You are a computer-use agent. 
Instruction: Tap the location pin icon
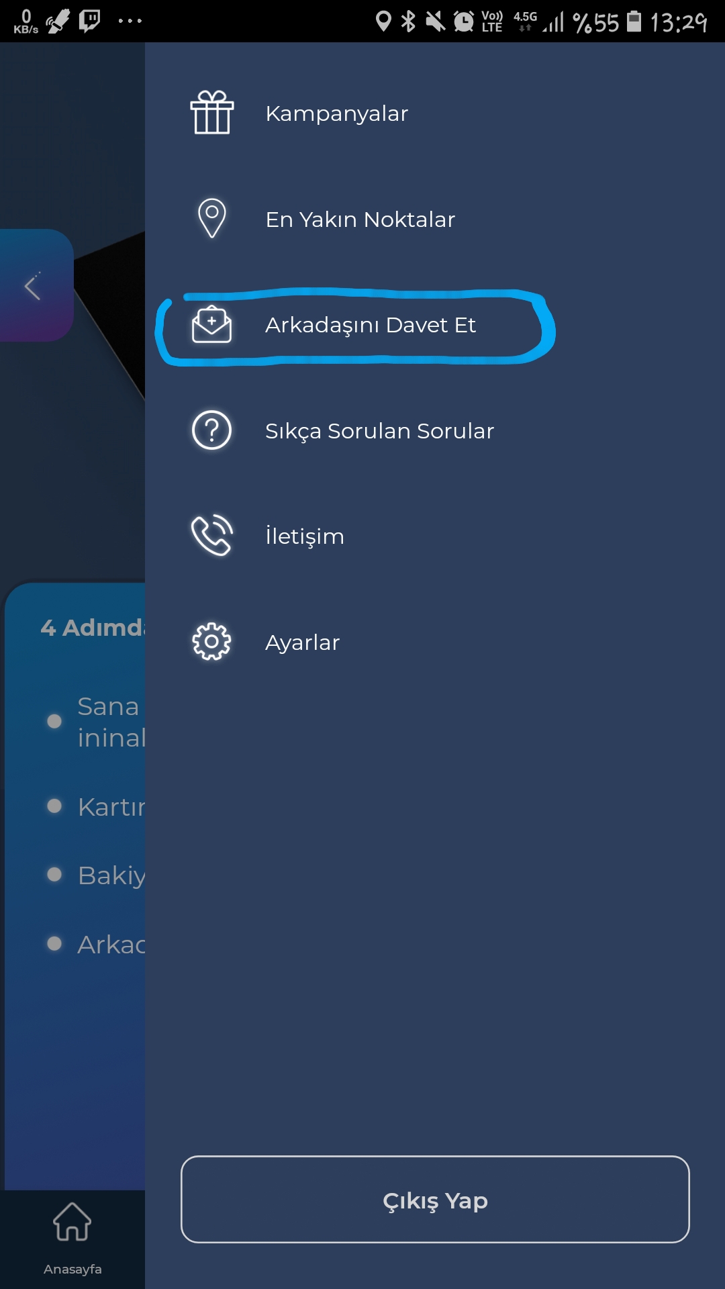(x=212, y=218)
